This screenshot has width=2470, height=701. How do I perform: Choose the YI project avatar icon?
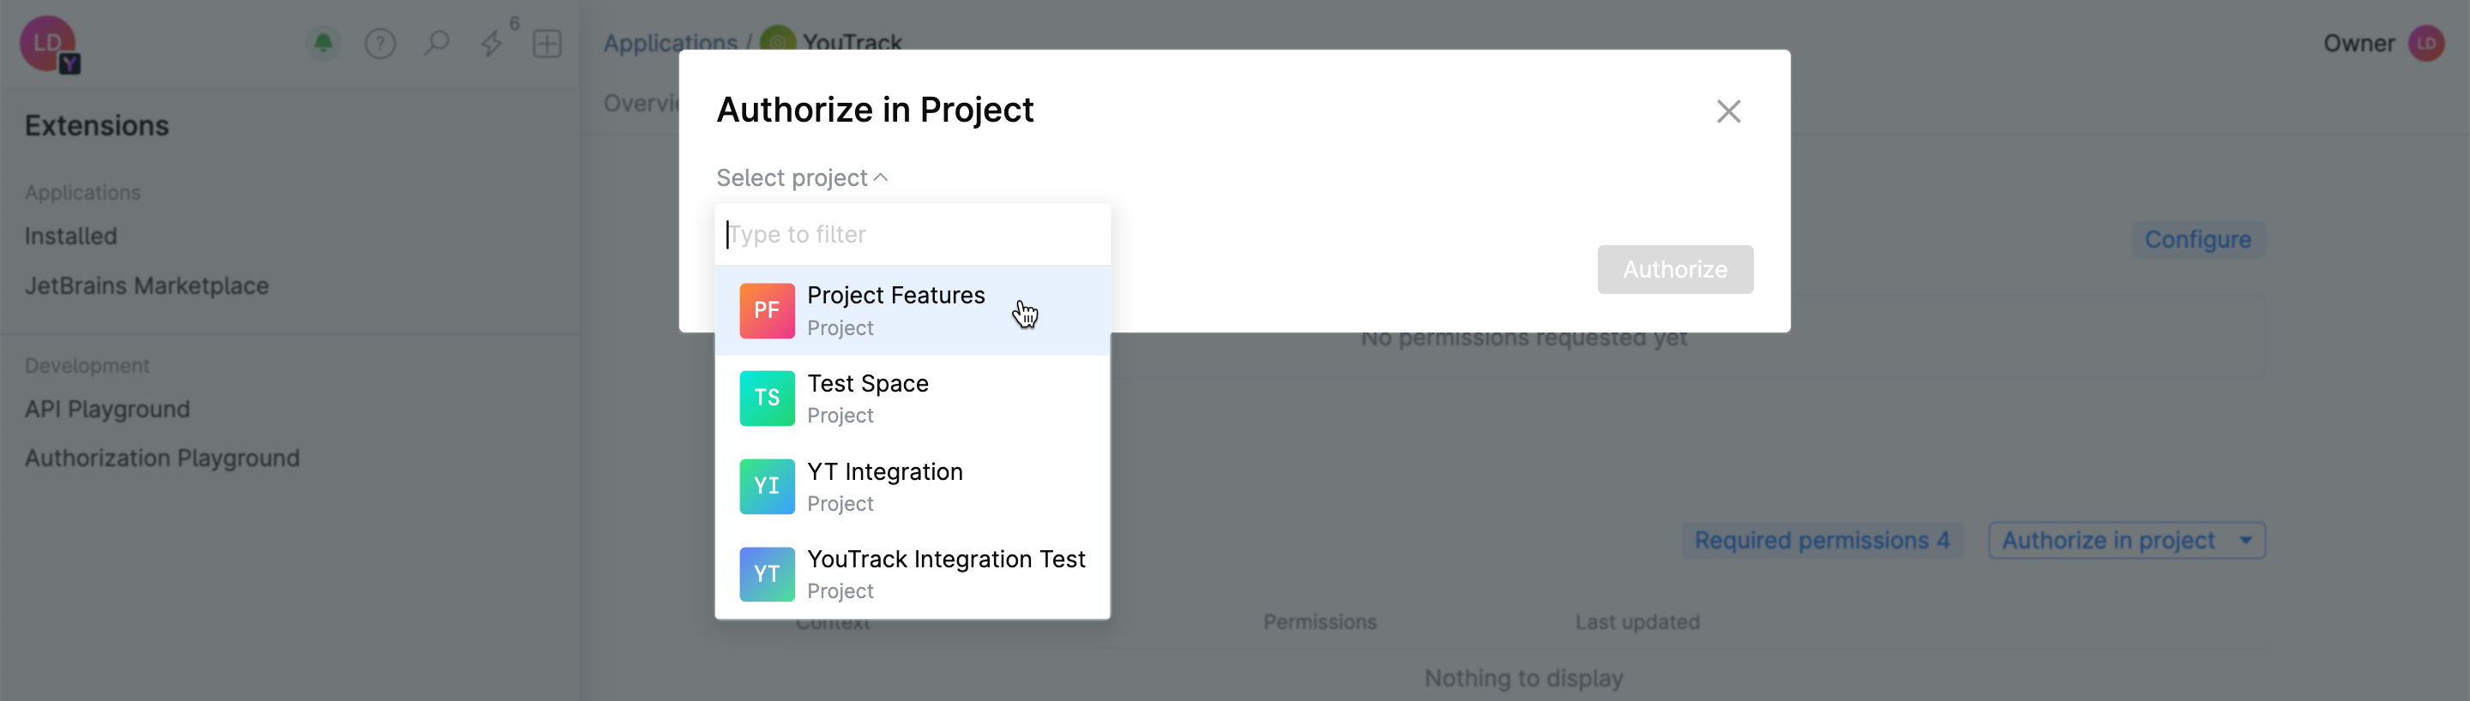(766, 487)
